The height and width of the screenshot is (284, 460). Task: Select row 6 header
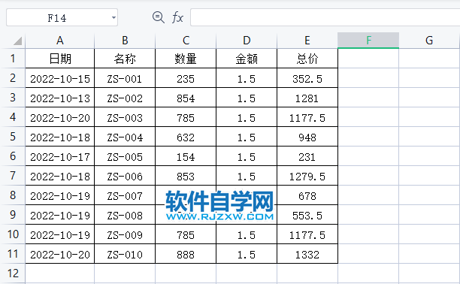pyautogui.click(x=13, y=156)
